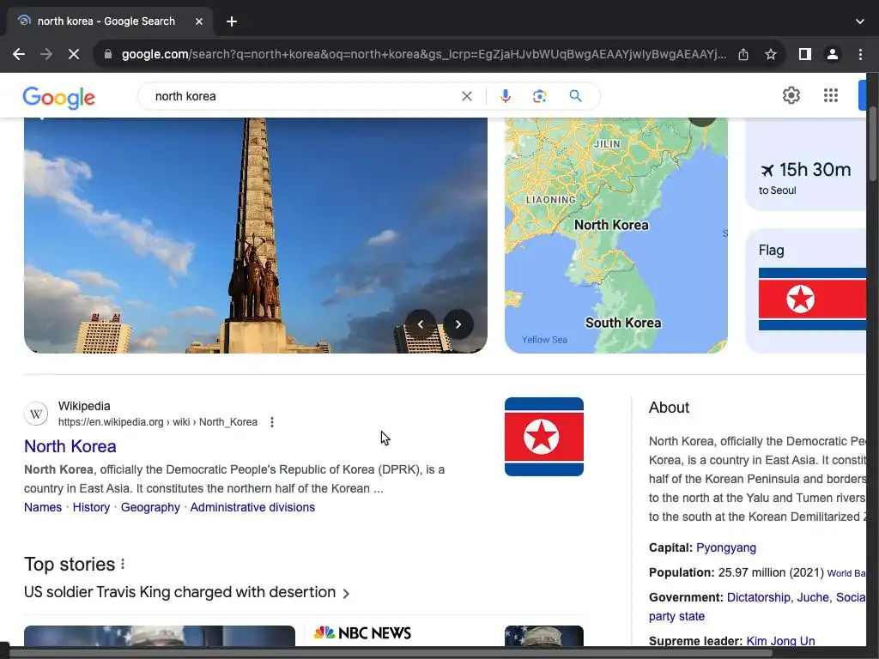This screenshot has height=659, width=879.
Task: Open Wikipedia result options menu
Action: pos(272,422)
